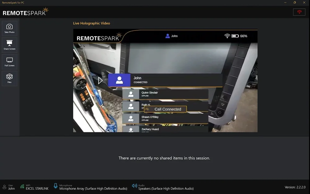The width and height of the screenshot is (310, 194).
Task: Click the speaker audio icon in status bar
Action: point(135,186)
